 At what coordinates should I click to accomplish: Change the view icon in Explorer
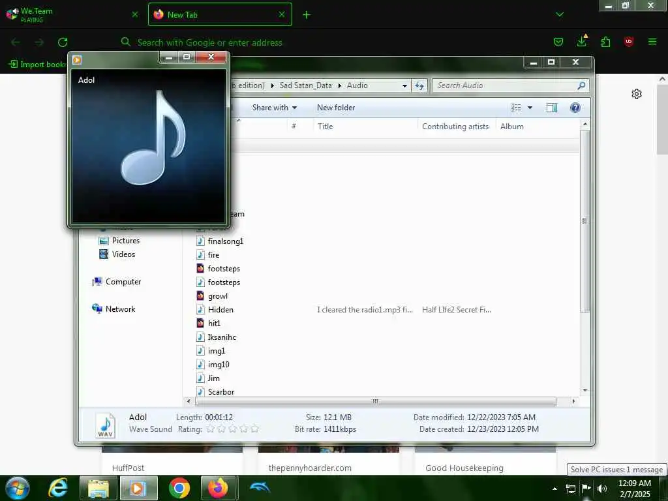[x=516, y=108]
